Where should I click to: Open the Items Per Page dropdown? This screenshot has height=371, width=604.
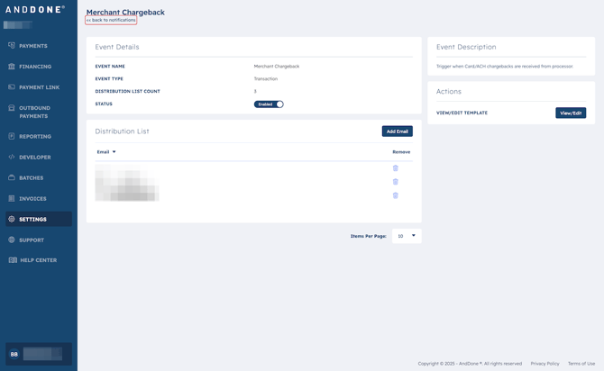407,236
